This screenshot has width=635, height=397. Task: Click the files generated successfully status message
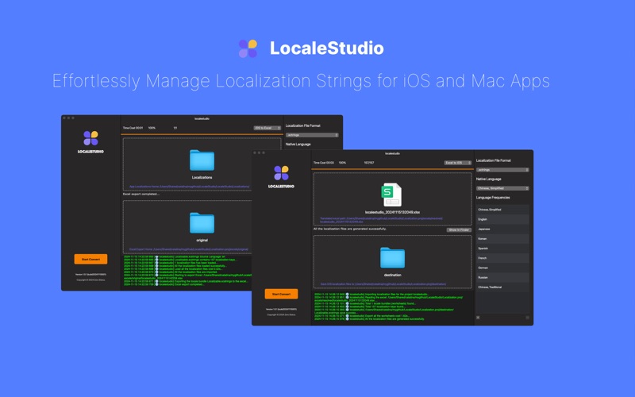(x=350, y=229)
